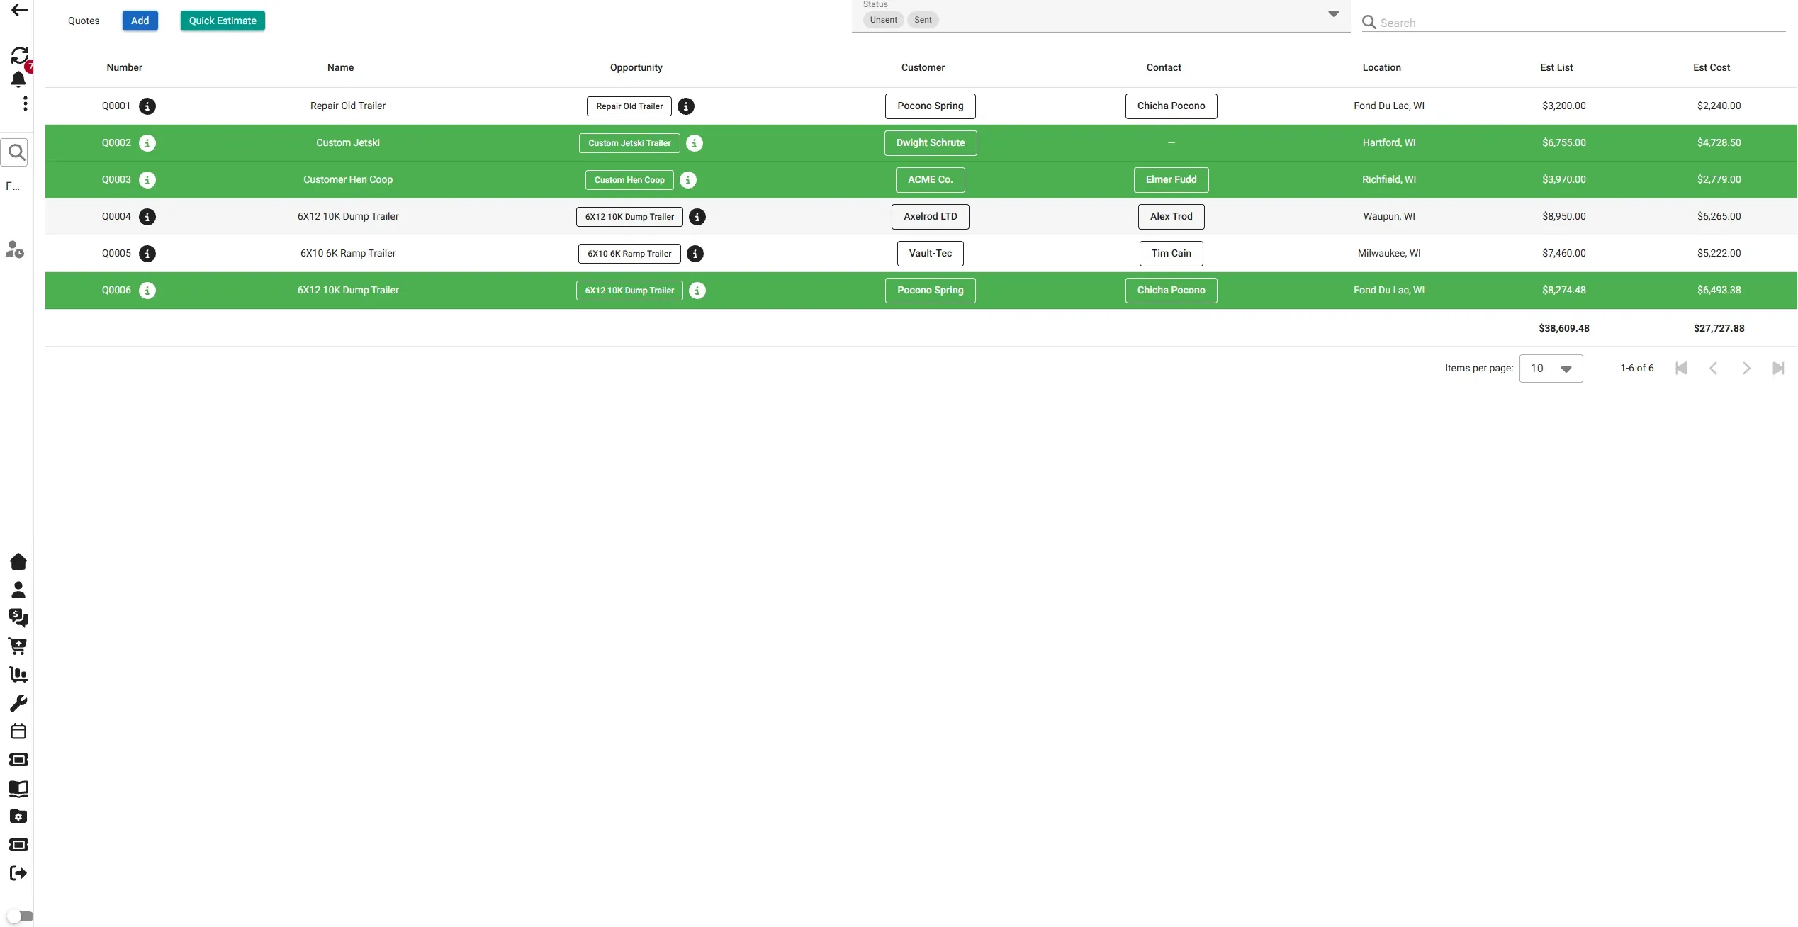This screenshot has height=927, width=1798.
Task: Open Tim Cain contact button
Action: tap(1171, 254)
